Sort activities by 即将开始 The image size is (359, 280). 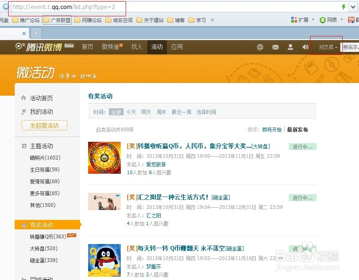[x=272, y=130]
